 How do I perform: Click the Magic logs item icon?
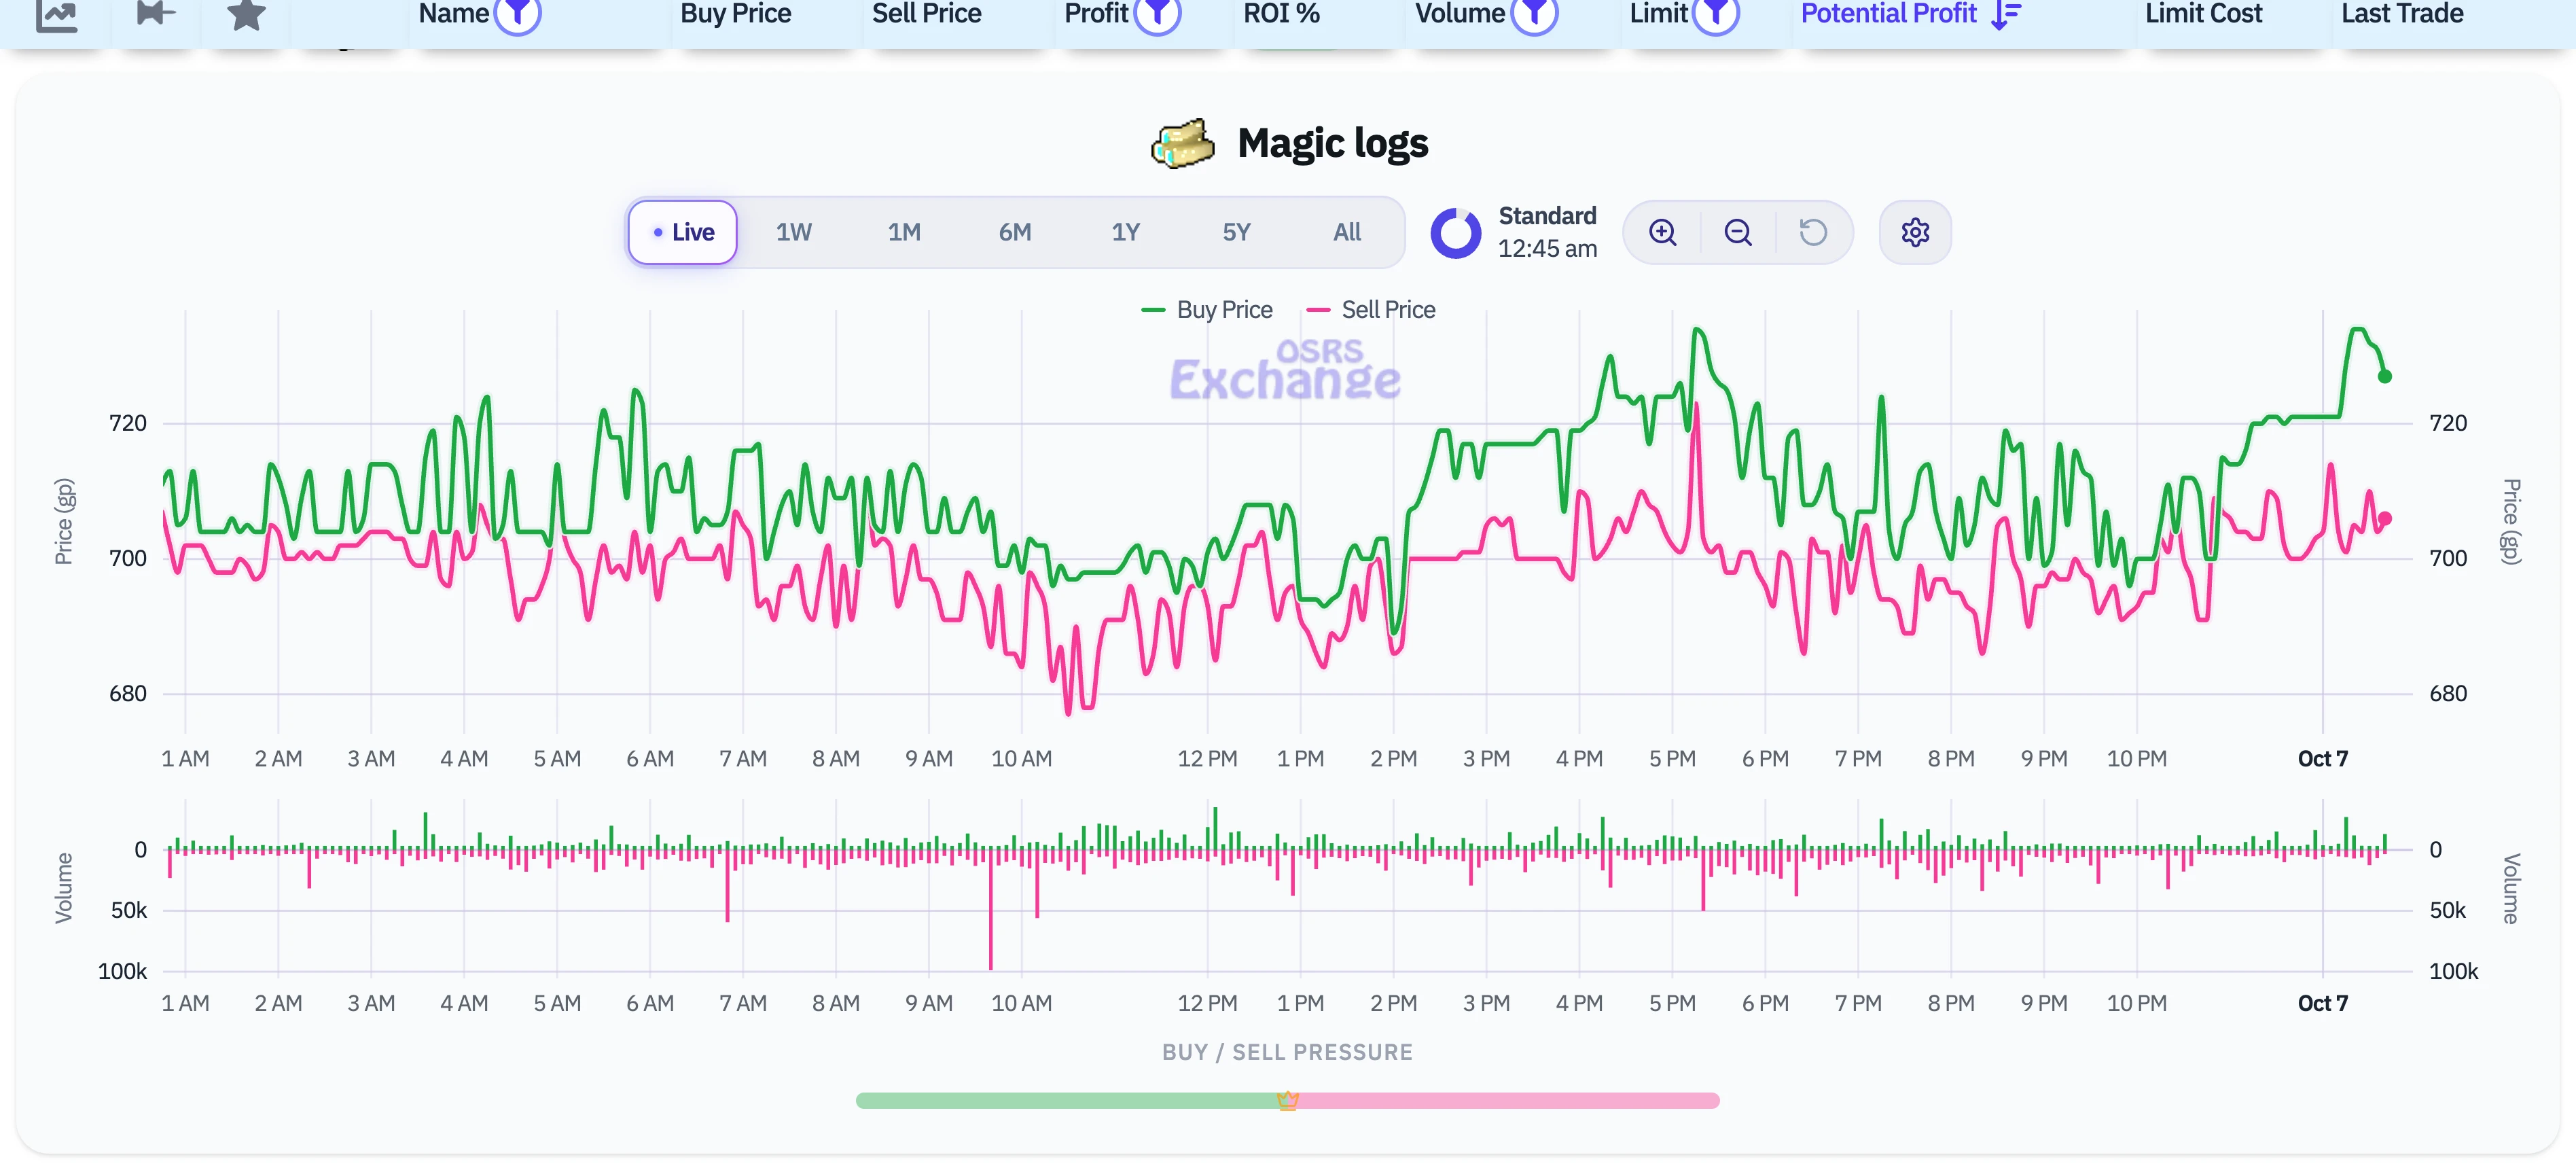point(1182,144)
